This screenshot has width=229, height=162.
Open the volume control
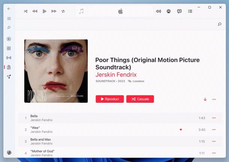pos(158,11)
